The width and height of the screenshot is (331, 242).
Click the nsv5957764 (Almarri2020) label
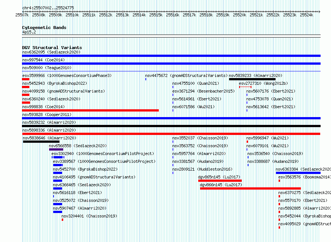click(x=199, y=154)
